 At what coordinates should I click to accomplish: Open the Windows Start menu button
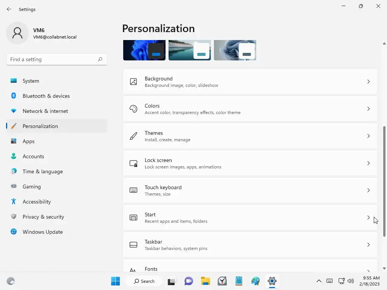[x=115, y=281]
